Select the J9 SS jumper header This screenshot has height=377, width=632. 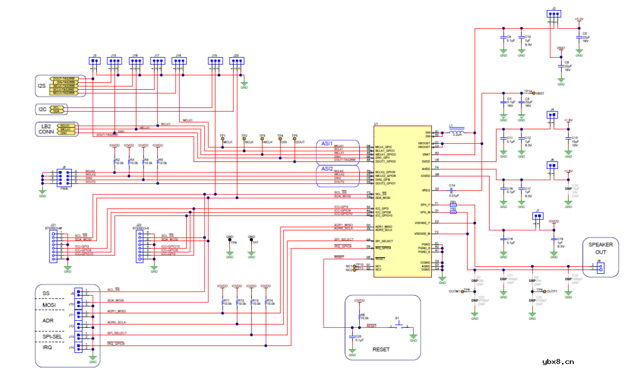tap(78, 292)
